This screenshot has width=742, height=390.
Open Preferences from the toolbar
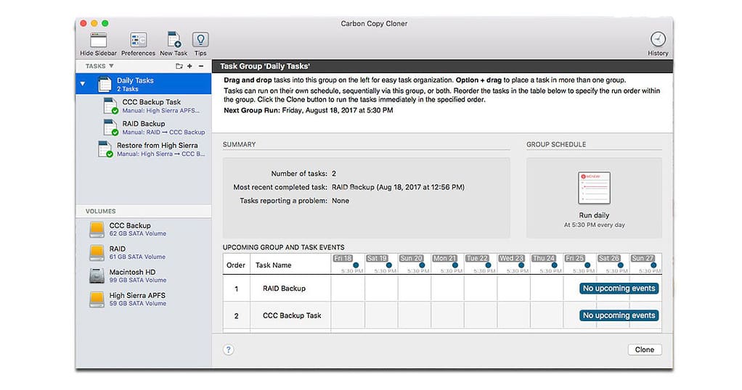(x=138, y=41)
